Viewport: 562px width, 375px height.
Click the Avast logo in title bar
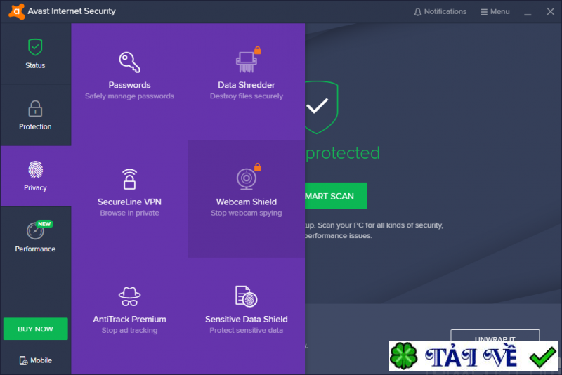pos(16,11)
